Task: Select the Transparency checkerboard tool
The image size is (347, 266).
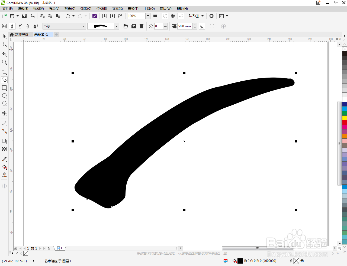Action: pos(4,149)
